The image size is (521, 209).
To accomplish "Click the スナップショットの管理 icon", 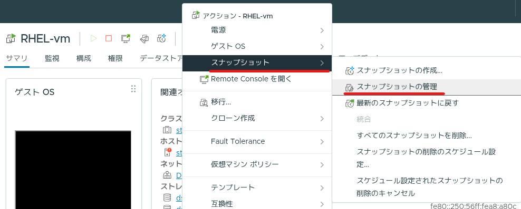I will point(350,87).
